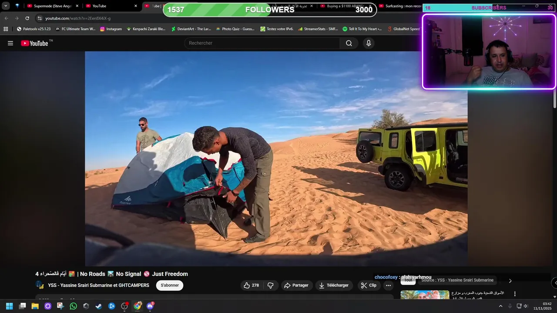Image resolution: width=557 pixels, height=313 pixels.
Task: Open the FC Ultimate Team W... bookmark
Action: [x=75, y=29]
